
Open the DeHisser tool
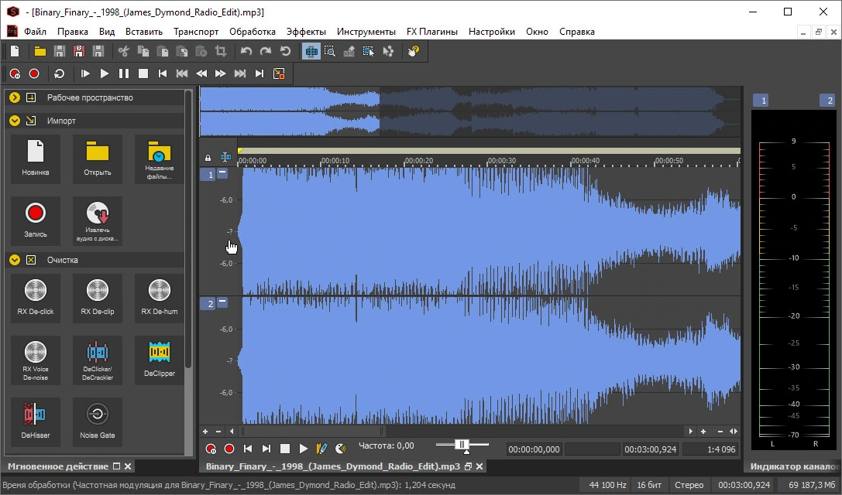pyautogui.click(x=36, y=422)
